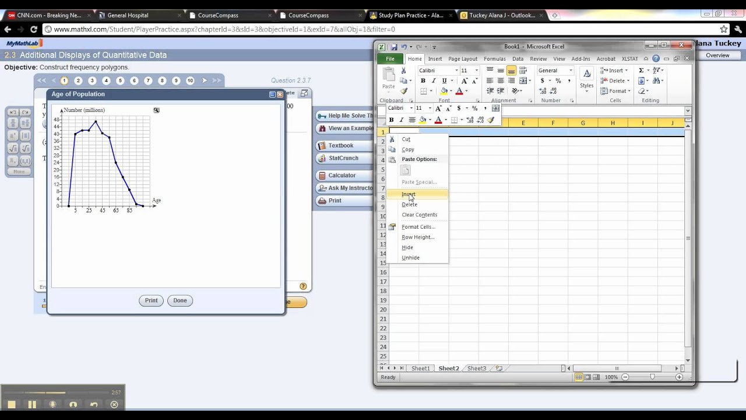Open Format Cells from the context menu

[418, 227]
